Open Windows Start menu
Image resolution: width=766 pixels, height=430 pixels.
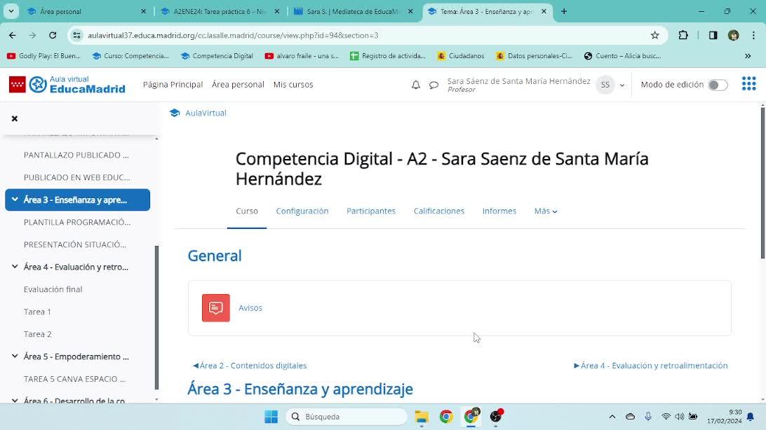(271, 417)
